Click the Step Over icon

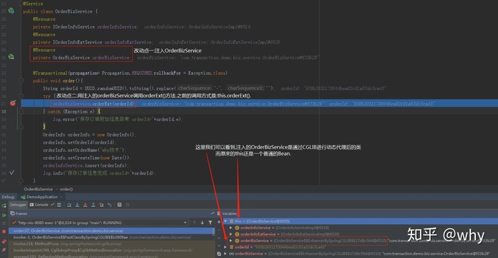click(x=69, y=205)
